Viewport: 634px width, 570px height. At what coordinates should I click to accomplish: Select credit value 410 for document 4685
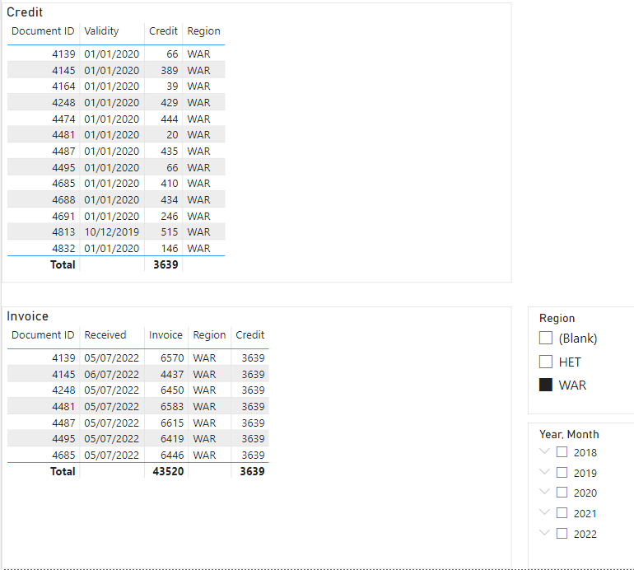(170, 183)
